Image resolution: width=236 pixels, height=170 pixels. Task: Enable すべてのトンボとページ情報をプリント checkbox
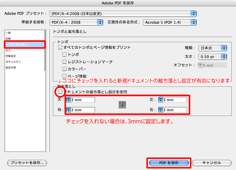[x=60, y=47]
